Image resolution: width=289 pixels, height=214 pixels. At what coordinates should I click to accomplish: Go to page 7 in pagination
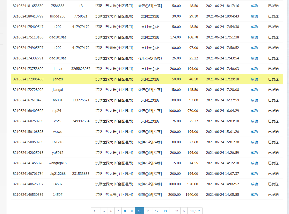(118, 211)
